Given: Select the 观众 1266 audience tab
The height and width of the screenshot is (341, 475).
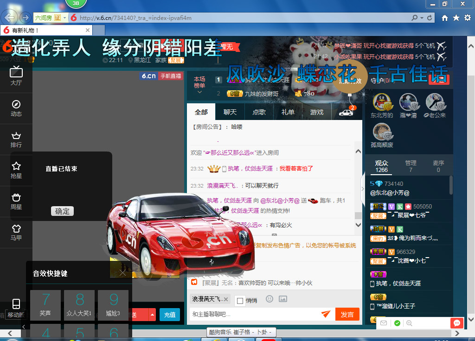Looking at the screenshot, I should coord(381,166).
